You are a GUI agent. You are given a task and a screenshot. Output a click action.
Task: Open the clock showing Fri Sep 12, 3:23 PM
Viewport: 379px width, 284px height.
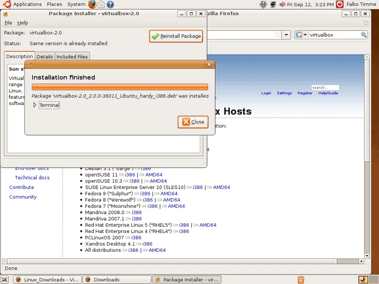310,5
